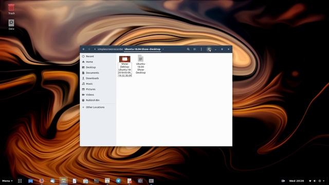Open Videos from the sidebar

(98, 95)
